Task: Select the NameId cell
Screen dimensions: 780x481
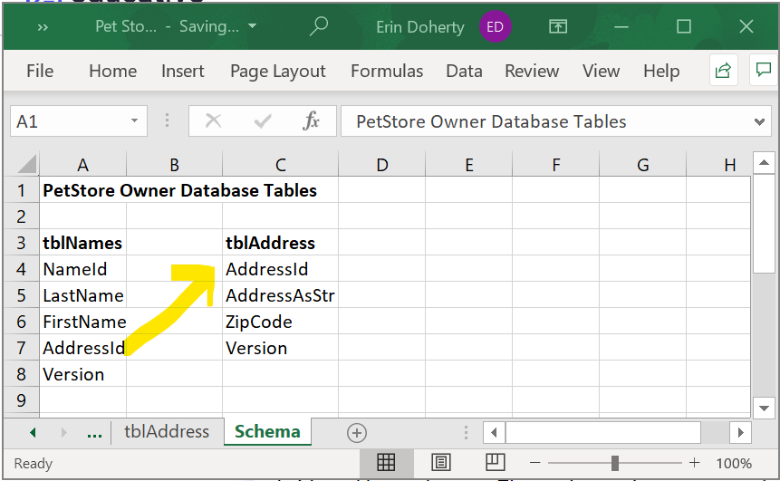Action: [82, 269]
